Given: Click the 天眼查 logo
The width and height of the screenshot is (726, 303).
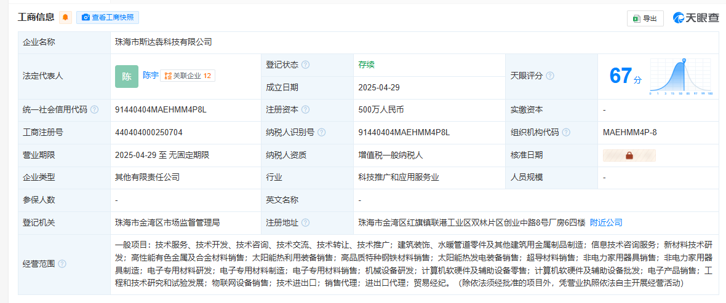Looking at the screenshot, I should [x=696, y=18].
